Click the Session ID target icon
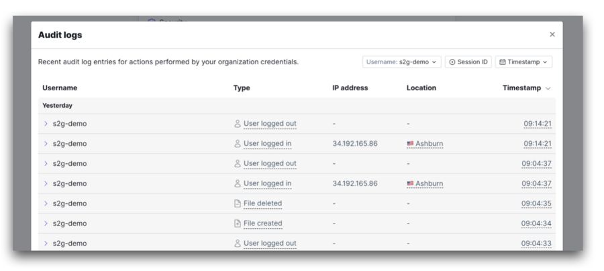This screenshot has width=604, height=271. tap(452, 62)
